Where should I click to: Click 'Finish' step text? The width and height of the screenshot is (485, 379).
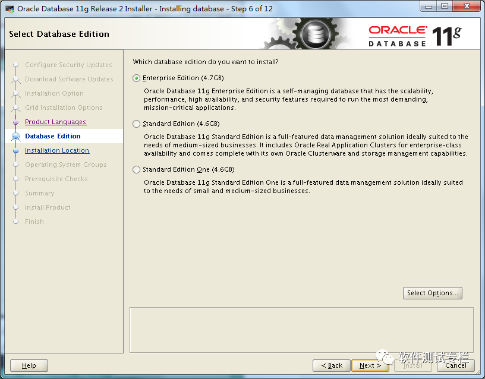[x=34, y=222]
